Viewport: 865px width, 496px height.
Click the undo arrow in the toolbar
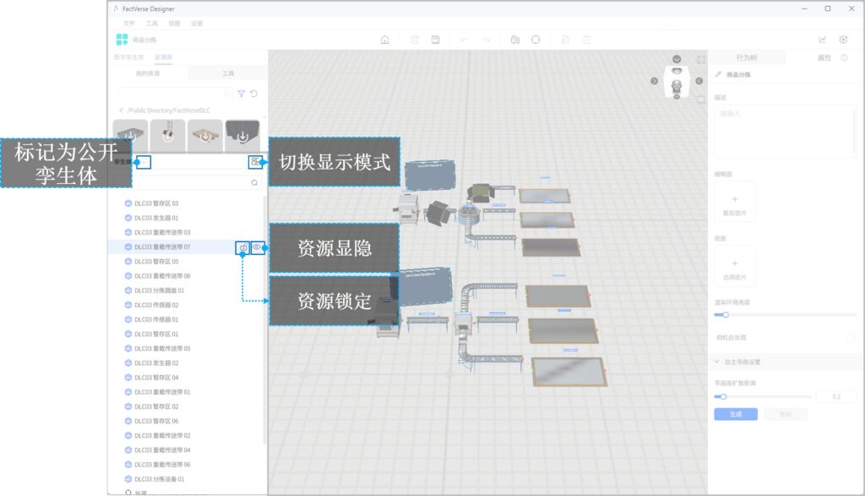pos(464,40)
